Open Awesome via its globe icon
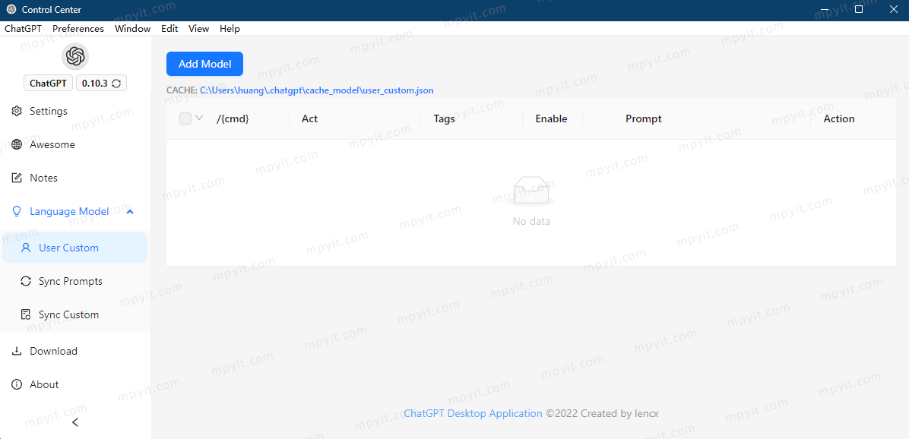The image size is (909, 439). pos(17,145)
